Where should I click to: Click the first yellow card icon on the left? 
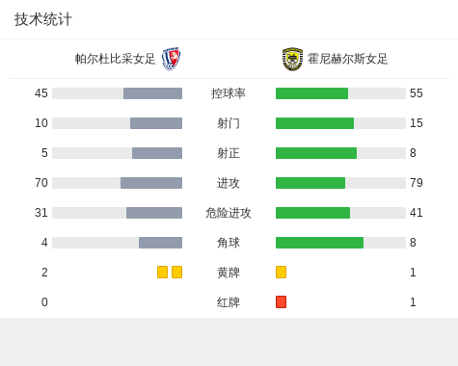[x=162, y=273]
